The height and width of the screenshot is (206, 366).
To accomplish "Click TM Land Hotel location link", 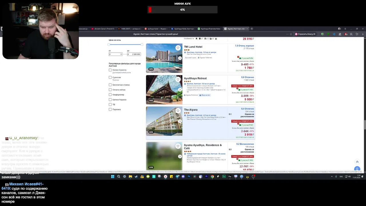I will (x=201, y=52).
